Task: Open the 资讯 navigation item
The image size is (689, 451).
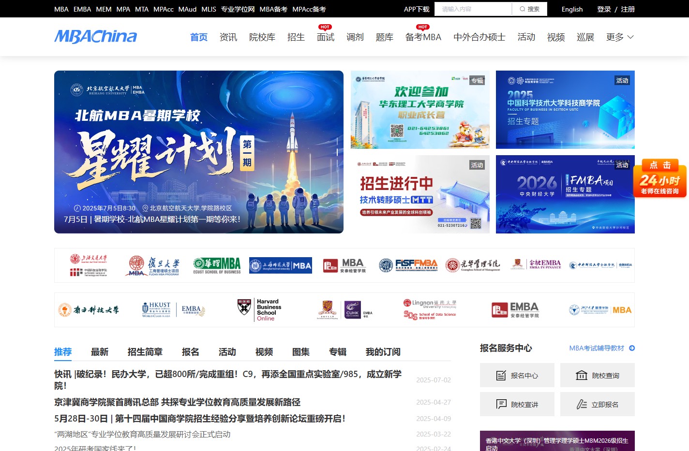Action: click(228, 37)
